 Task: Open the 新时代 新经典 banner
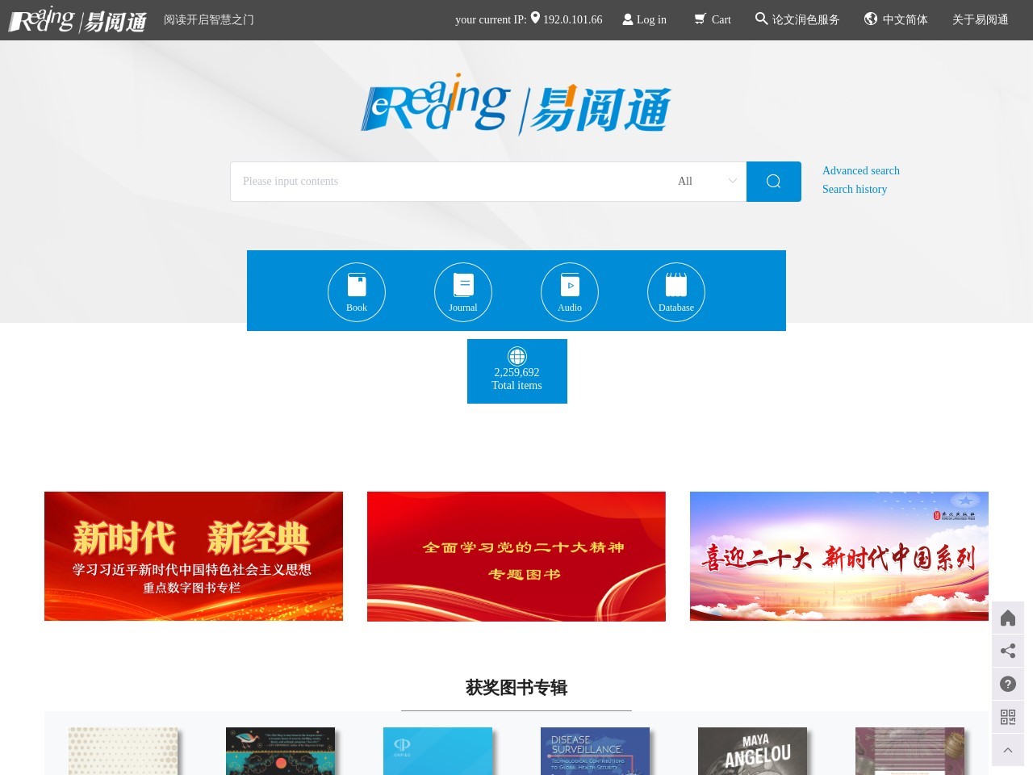194,556
